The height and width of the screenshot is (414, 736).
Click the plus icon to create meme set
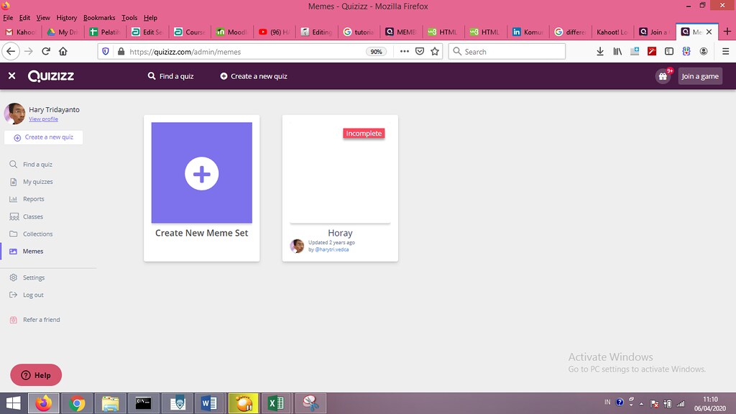pyautogui.click(x=202, y=174)
